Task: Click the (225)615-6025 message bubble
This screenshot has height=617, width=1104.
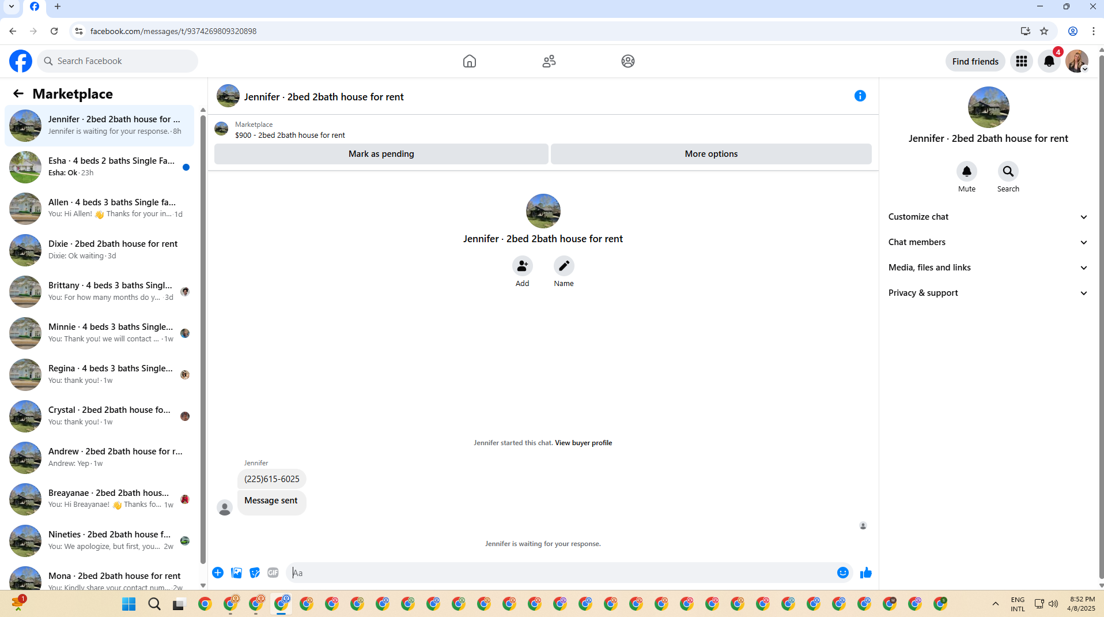Action: click(x=272, y=479)
